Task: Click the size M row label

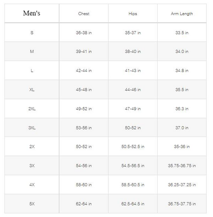Action: 32,52
